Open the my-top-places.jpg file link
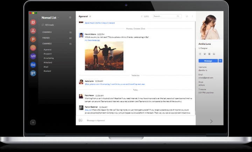The width and height of the screenshot is (252, 152). click(92, 40)
